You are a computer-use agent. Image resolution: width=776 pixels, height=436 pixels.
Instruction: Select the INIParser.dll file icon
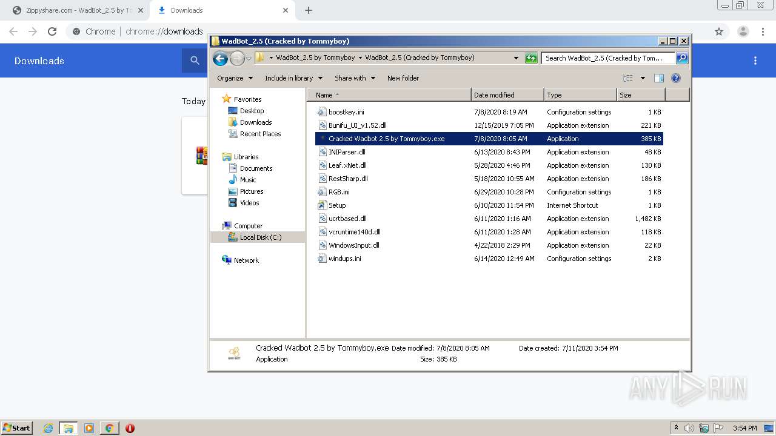(x=323, y=152)
